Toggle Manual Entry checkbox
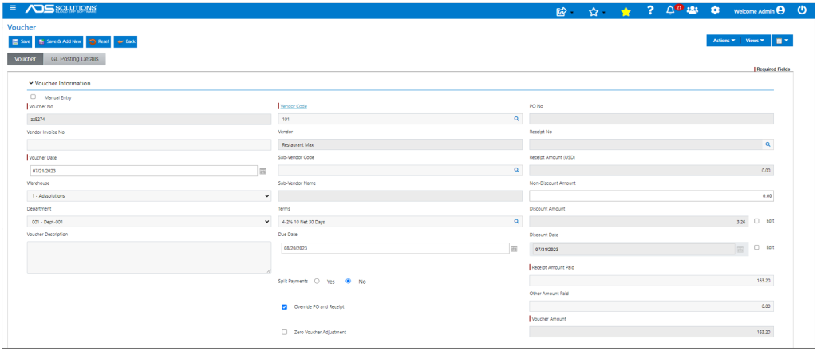 coord(34,97)
